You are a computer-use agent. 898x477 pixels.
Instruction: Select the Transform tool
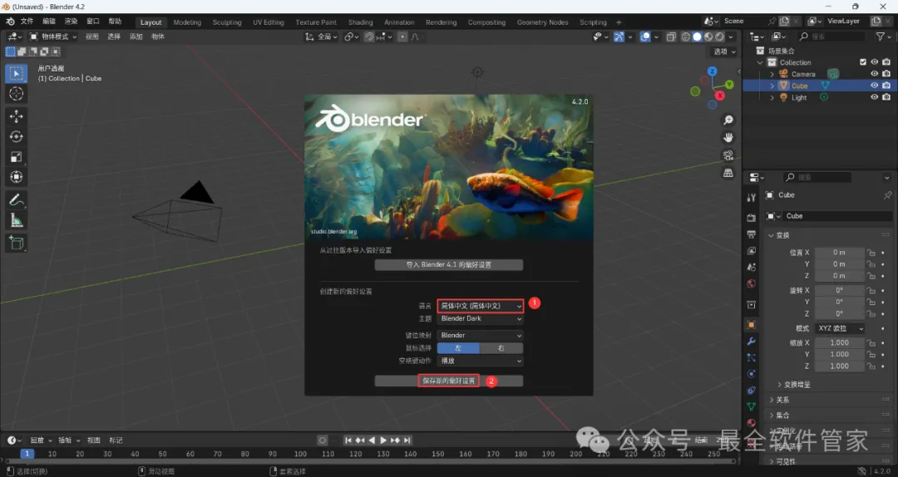click(16, 177)
